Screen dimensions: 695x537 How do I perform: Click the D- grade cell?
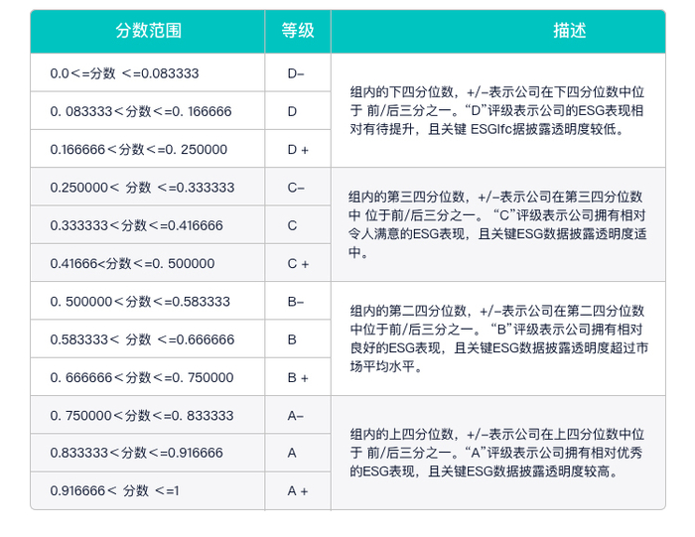(x=298, y=73)
